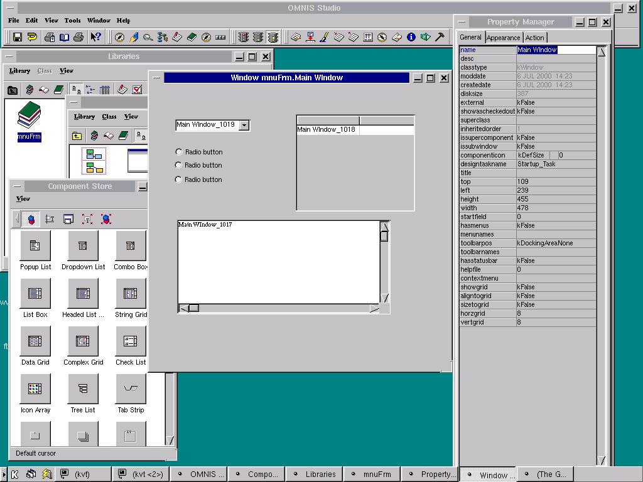
Task: Click the name property input field
Action: tap(555, 50)
